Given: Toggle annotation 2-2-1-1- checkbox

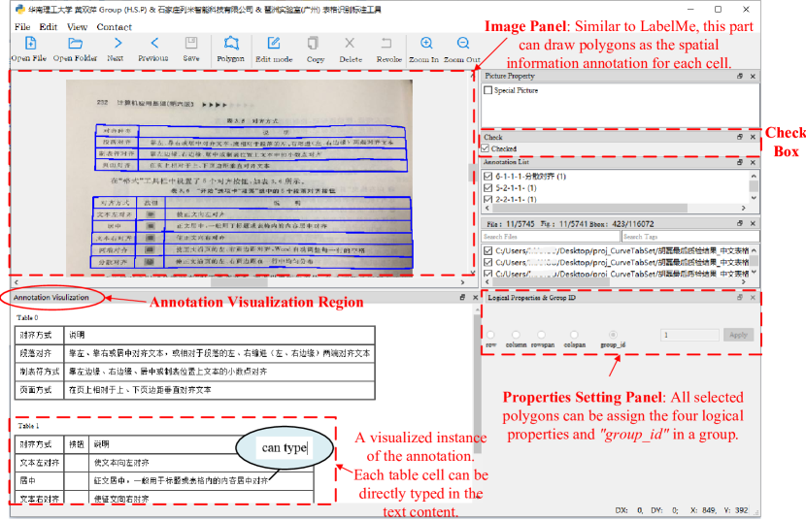Looking at the screenshot, I should [x=488, y=199].
